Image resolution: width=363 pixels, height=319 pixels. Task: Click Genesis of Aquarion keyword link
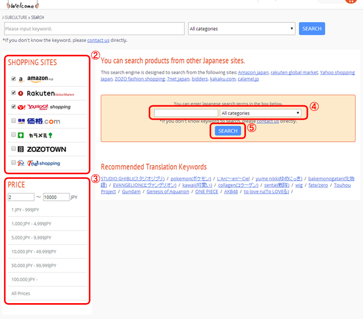tap(168, 192)
